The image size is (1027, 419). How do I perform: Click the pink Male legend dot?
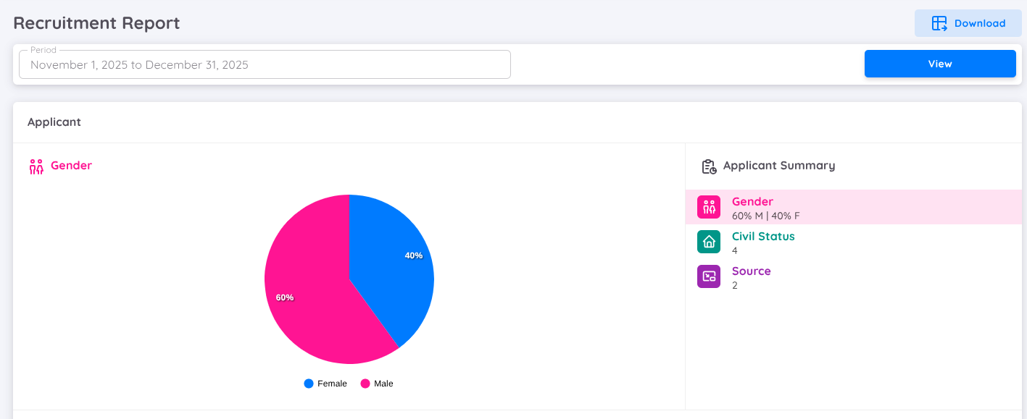(x=365, y=384)
